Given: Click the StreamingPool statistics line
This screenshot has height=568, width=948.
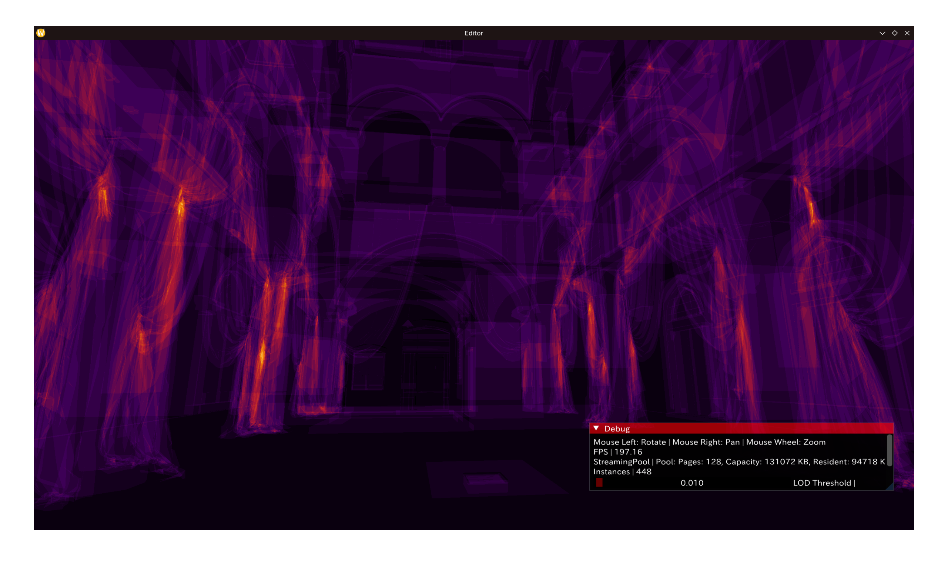Looking at the screenshot, I should (x=738, y=462).
